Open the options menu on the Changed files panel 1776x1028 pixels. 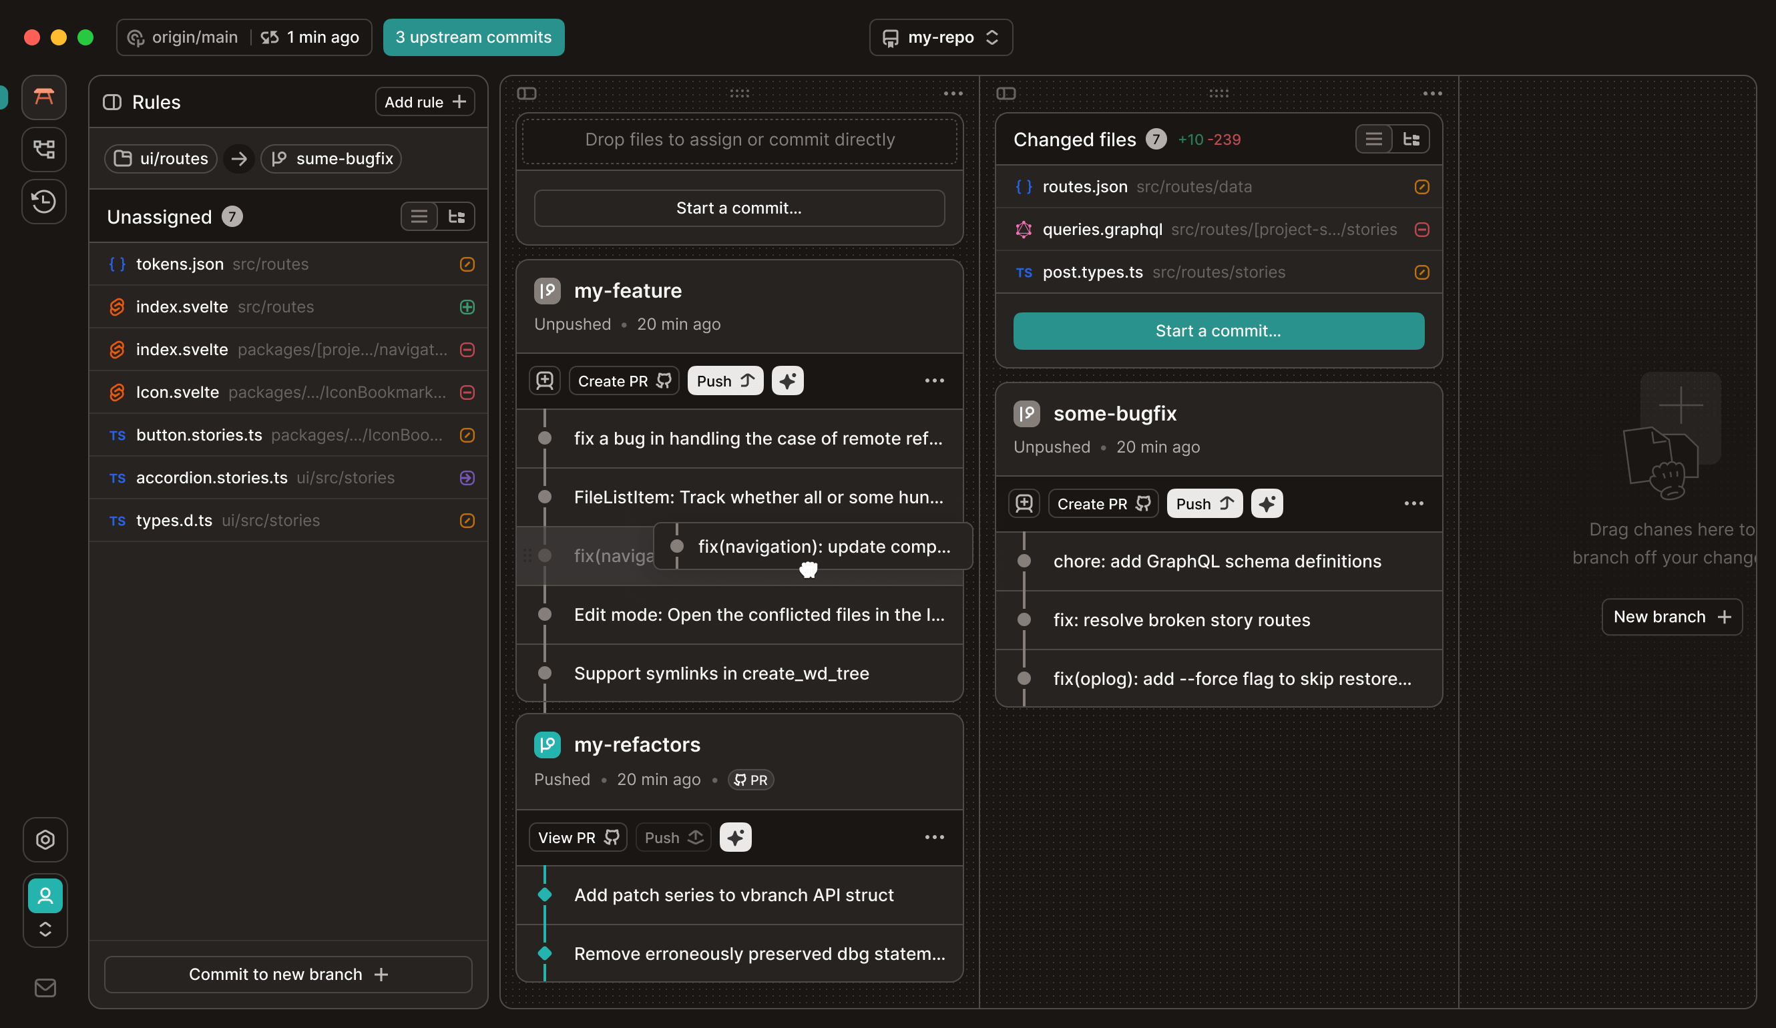point(1432,93)
